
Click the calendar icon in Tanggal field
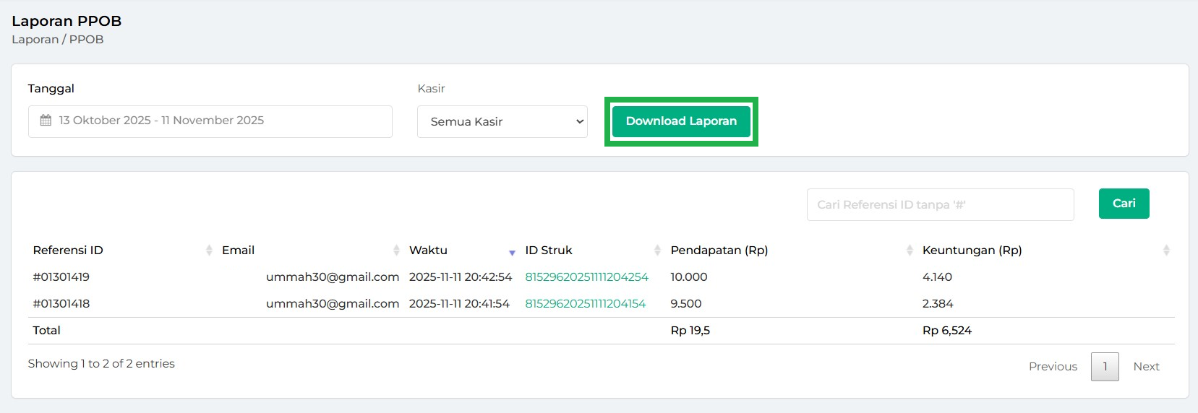pyautogui.click(x=46, y=121)
